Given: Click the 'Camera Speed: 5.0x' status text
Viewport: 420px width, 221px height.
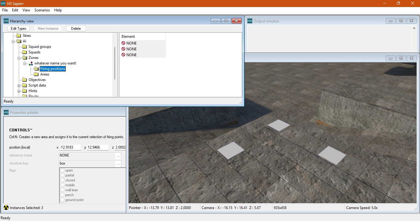Looking at the screenshot, I should pos(362,208).
